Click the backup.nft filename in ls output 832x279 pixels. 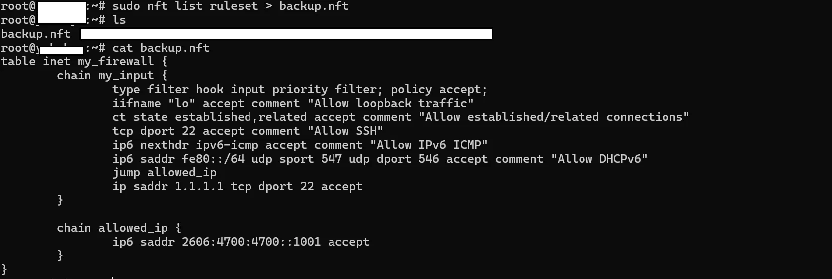point(36,34)
